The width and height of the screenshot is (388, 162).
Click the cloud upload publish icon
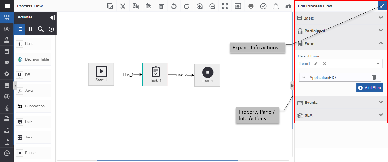pos(288,6)
